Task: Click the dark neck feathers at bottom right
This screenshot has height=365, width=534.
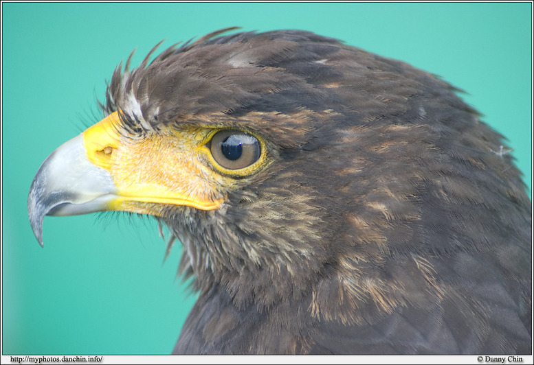Action: (x=447, y=309)
